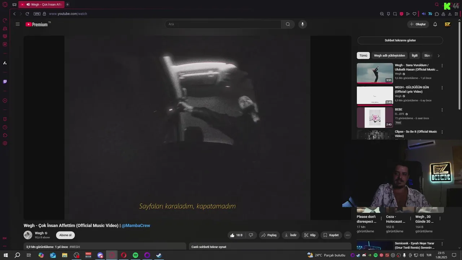Open the GÜLDÜĞÜN GÜN lyric video thumbnail

[375, 96]
